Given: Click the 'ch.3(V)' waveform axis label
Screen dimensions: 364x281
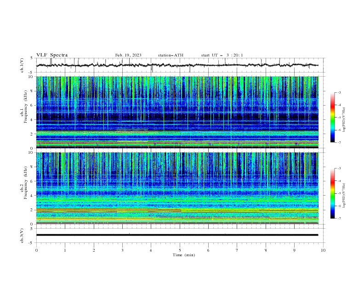Looking at the screenshot, I should pyautogui.click(x=22, y=236).
